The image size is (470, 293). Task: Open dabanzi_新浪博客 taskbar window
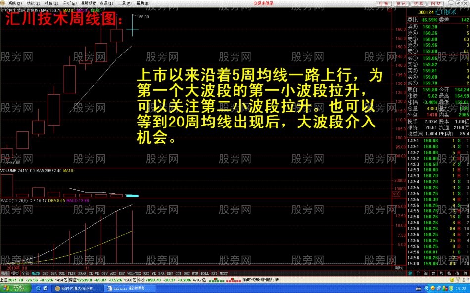[130, 288]
